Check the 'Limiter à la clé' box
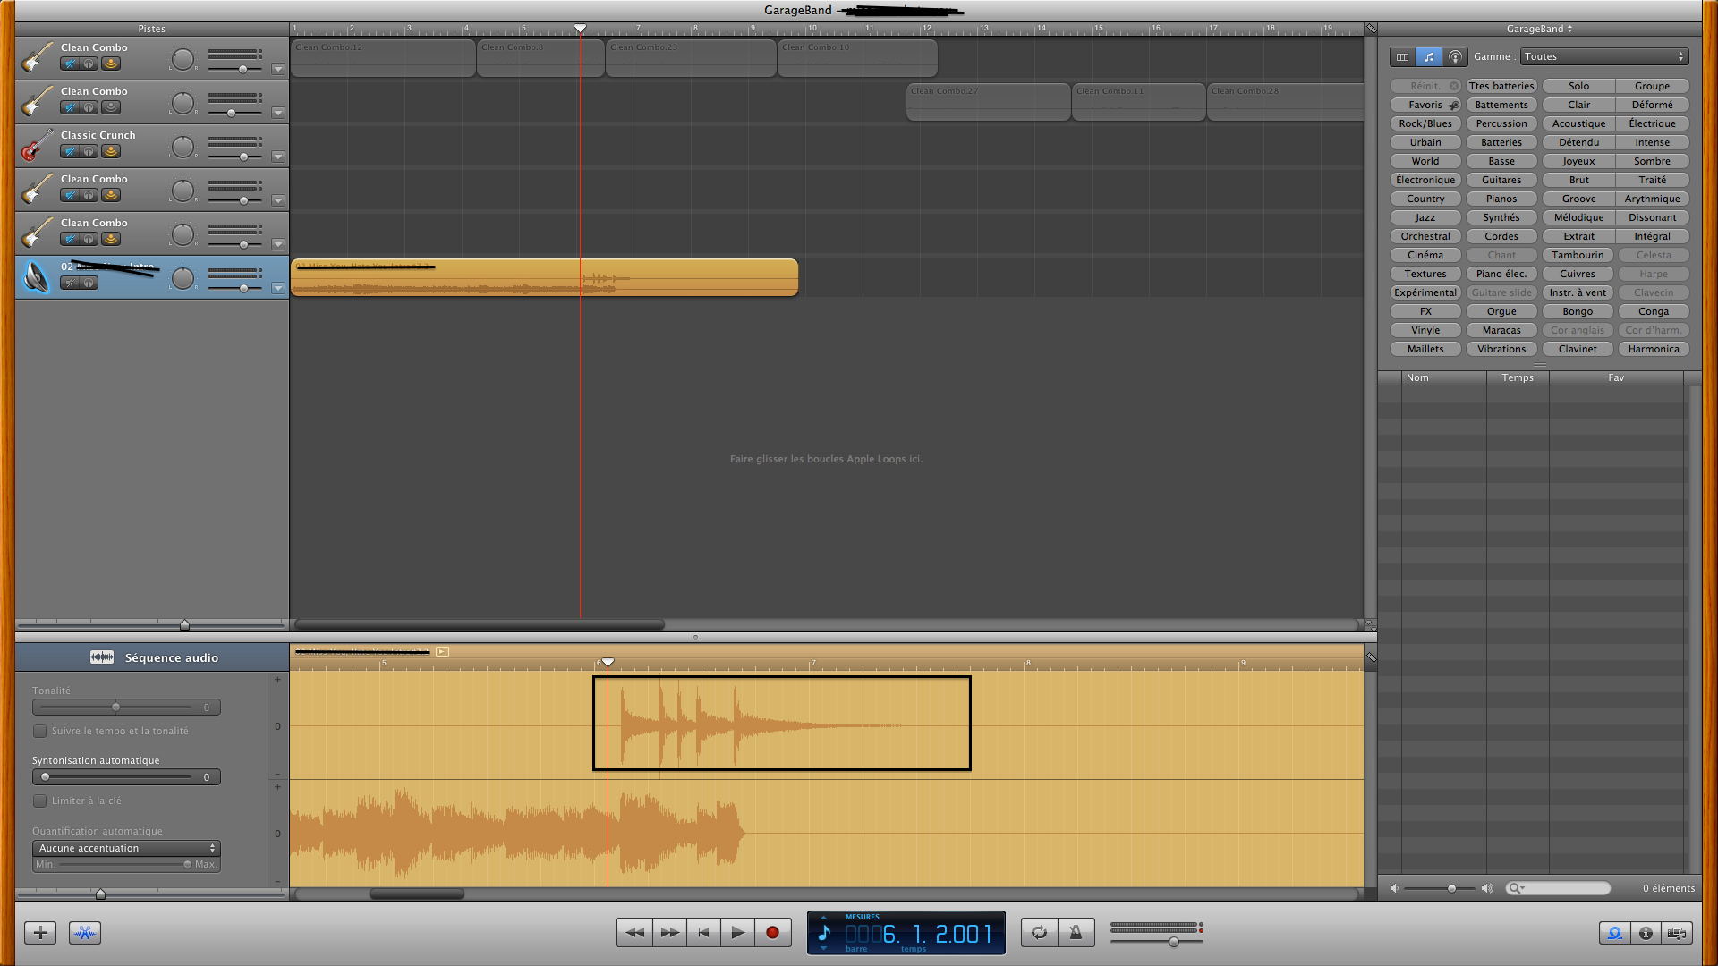Viewport: 1718px width, 966px height. (40, 801)
